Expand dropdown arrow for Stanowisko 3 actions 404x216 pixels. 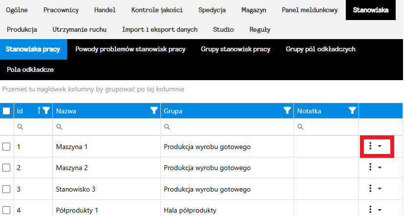coord(380,189)
